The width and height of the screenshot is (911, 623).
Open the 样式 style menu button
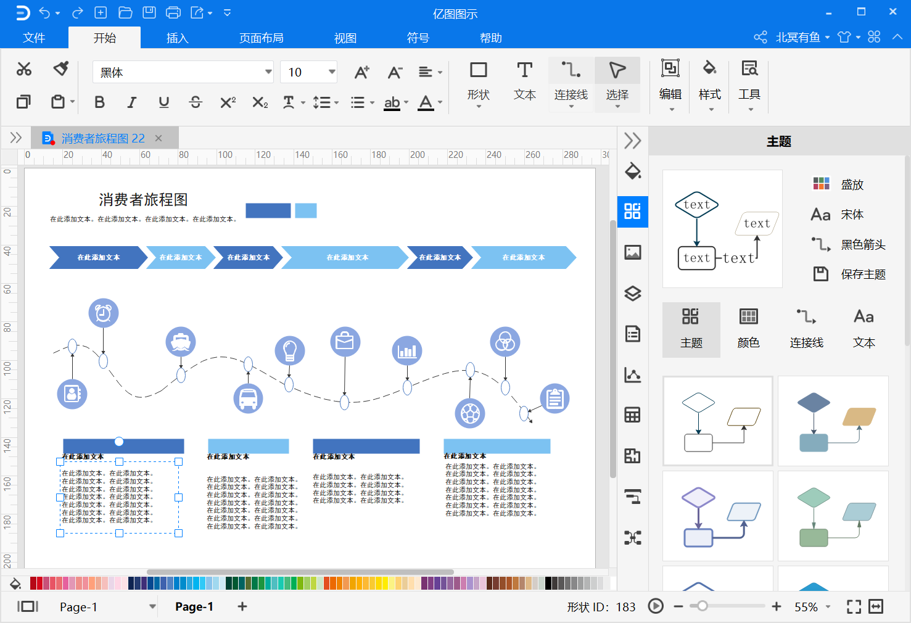click(710, 84)
